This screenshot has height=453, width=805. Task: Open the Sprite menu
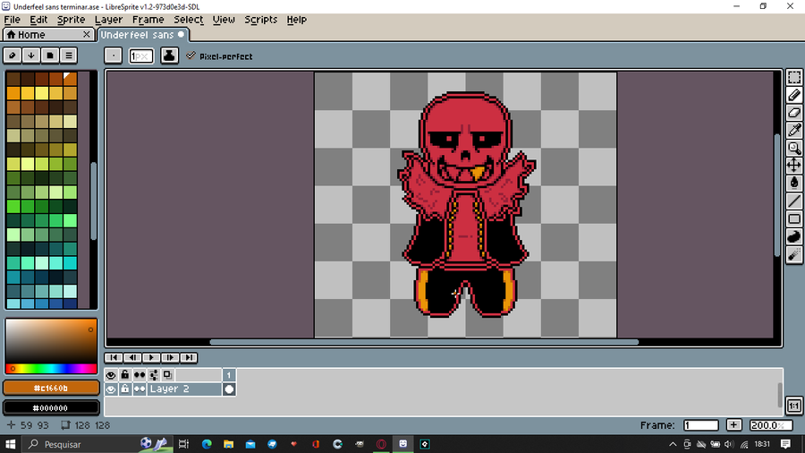[71, 20]
